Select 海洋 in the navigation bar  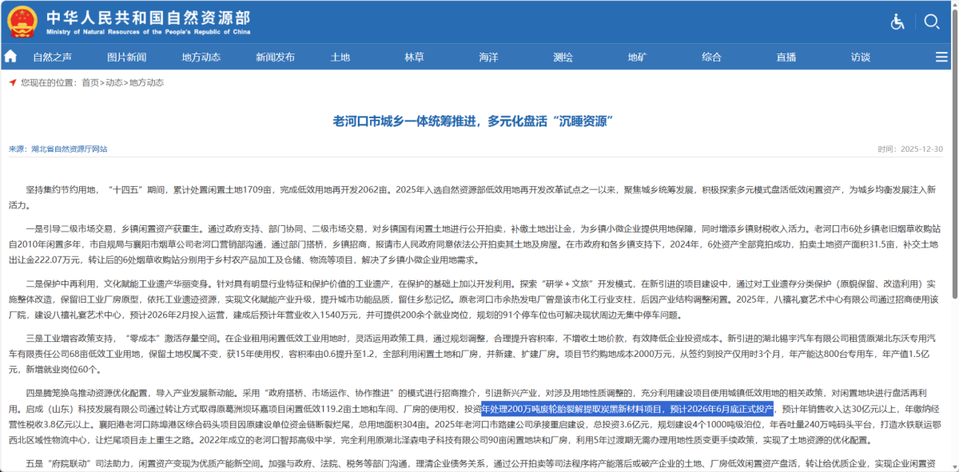[489, 57]
